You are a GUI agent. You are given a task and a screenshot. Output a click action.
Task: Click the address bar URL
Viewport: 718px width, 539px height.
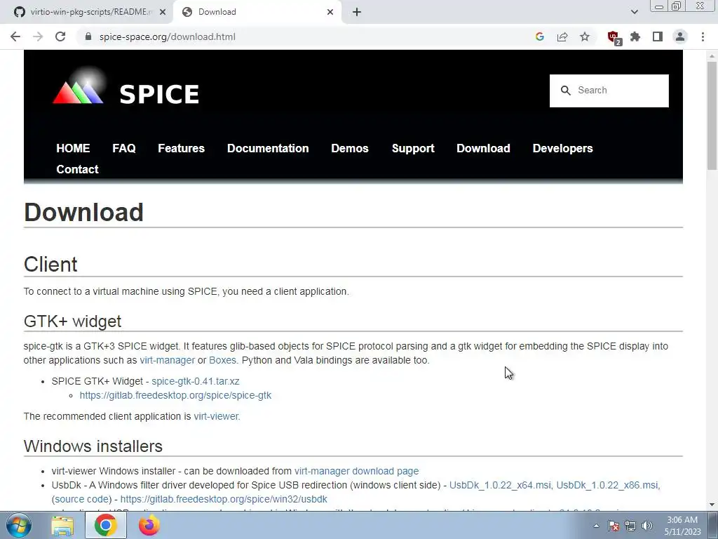tap(167, 36)
